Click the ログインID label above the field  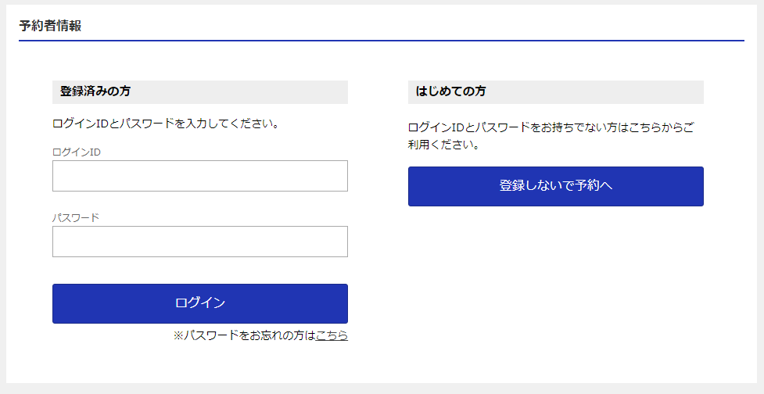coord(77,152)
